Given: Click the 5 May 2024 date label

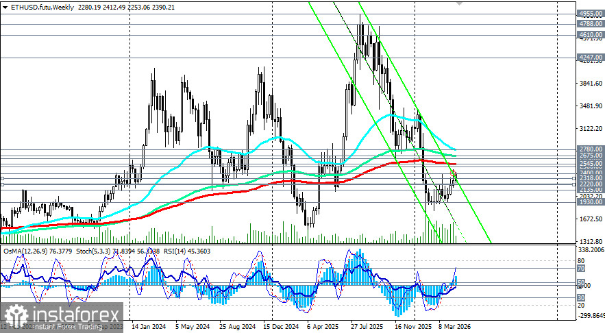Looking at the screenshot, I should (x=193, y=326).
